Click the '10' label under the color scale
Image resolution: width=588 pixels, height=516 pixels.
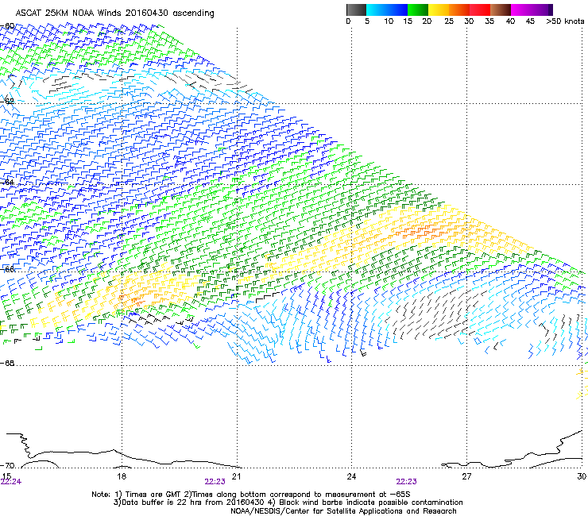389,21
